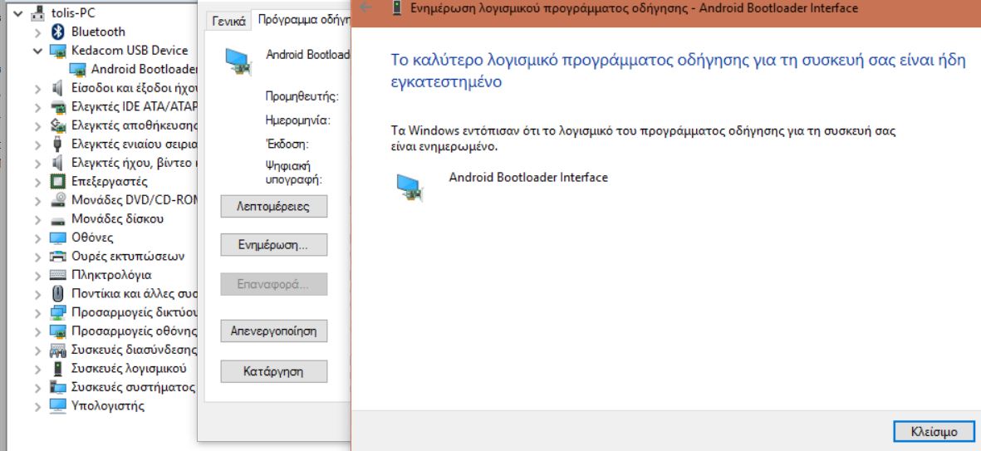Click the Kedacom USB Device icon

57,51
